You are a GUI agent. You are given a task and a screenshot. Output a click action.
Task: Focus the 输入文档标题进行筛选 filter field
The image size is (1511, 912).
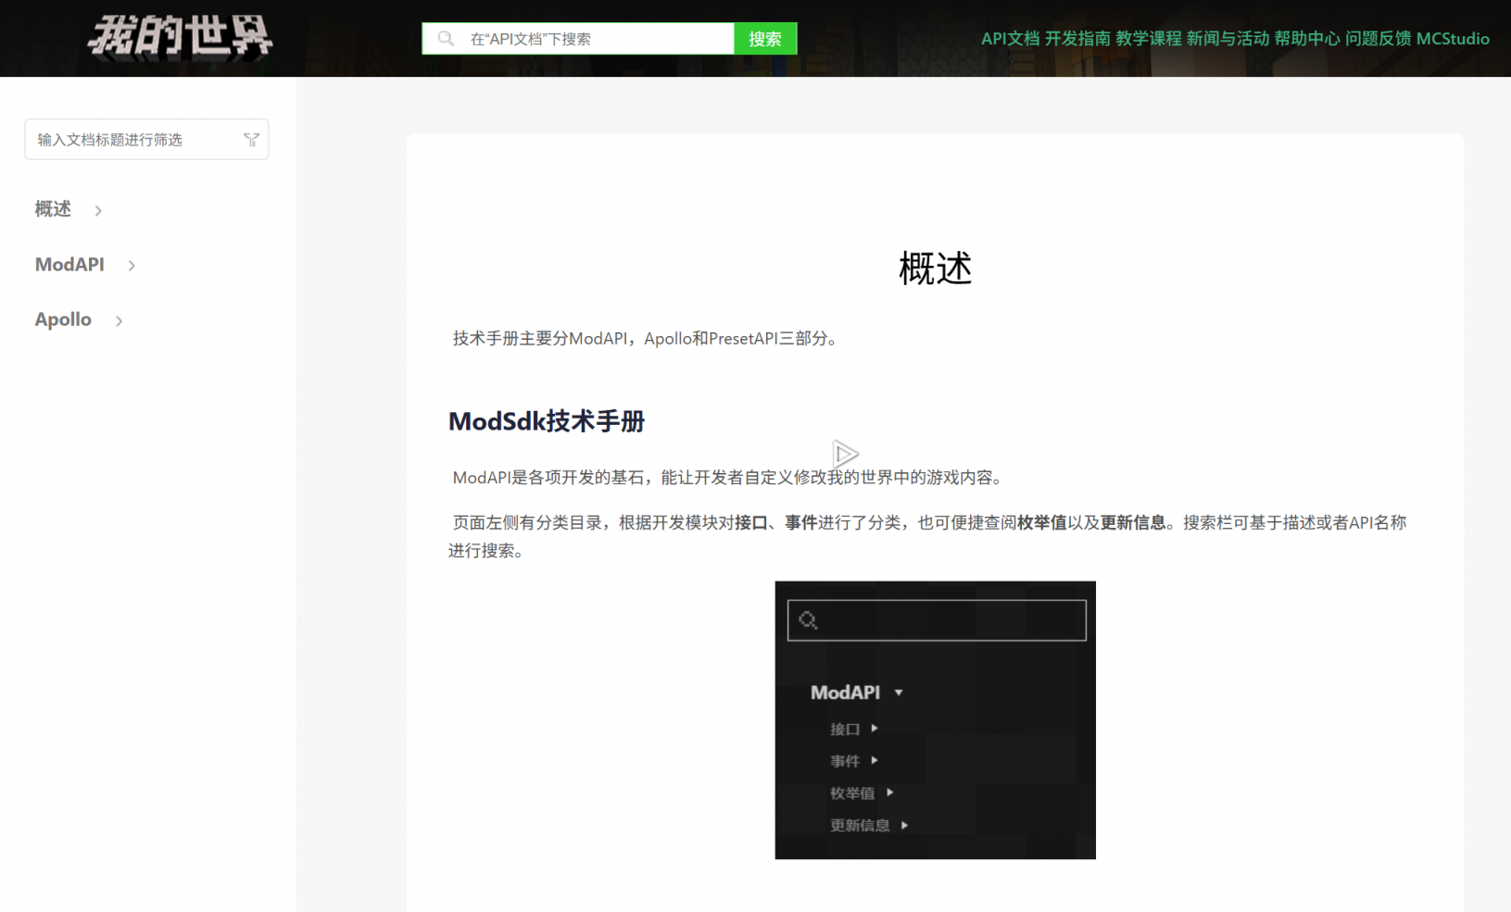[146, 140]
